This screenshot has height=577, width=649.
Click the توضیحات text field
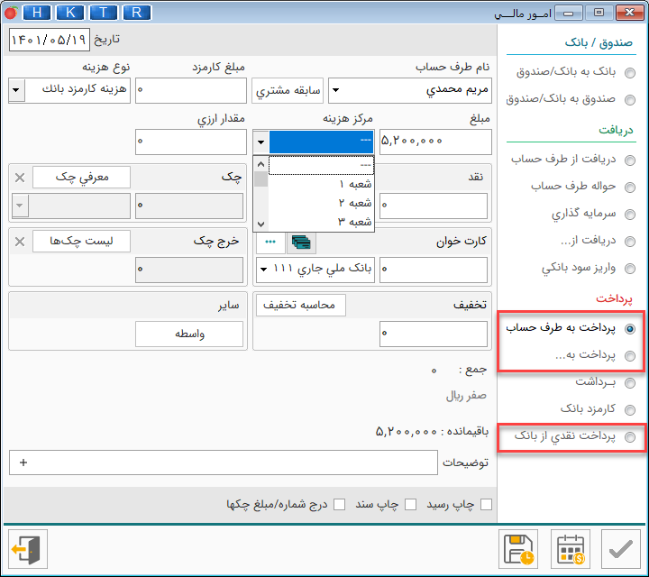pyautogui.click(x=224, y=463)
